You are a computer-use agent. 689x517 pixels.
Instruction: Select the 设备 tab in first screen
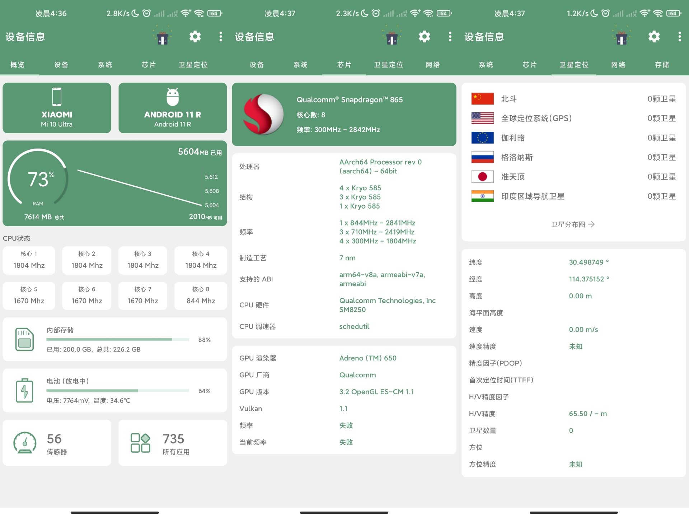[x=61, y=65]
